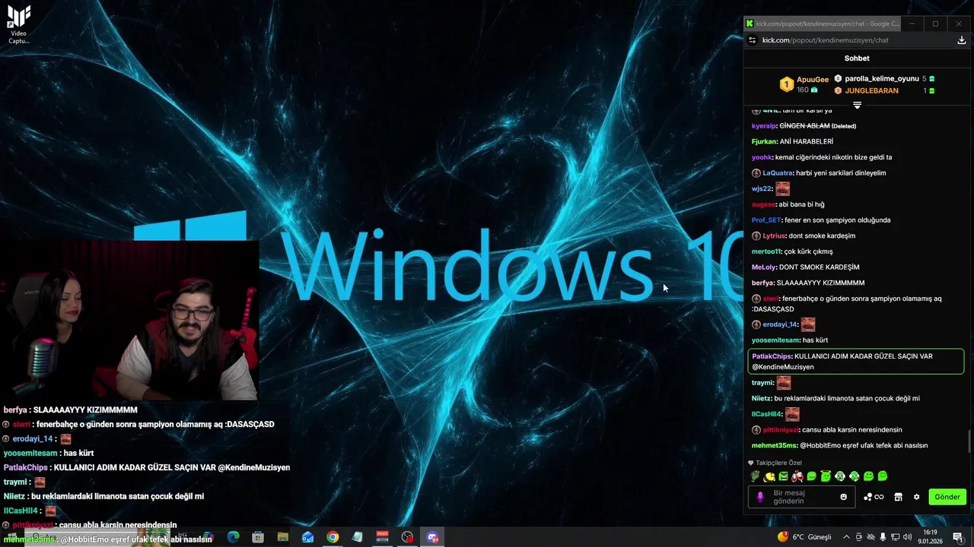The width and height of the screenshot is (974, 547).
Task: Open chat settings gear icon
Action: (916, 497)
